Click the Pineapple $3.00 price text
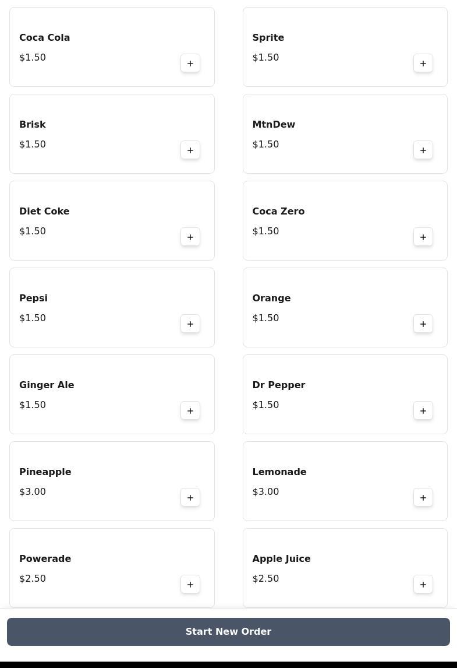Viewport: 457px width, 668px height. (x=33, y=491)
